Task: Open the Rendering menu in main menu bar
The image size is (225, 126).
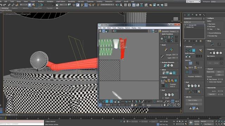Action: click(71, 1)
